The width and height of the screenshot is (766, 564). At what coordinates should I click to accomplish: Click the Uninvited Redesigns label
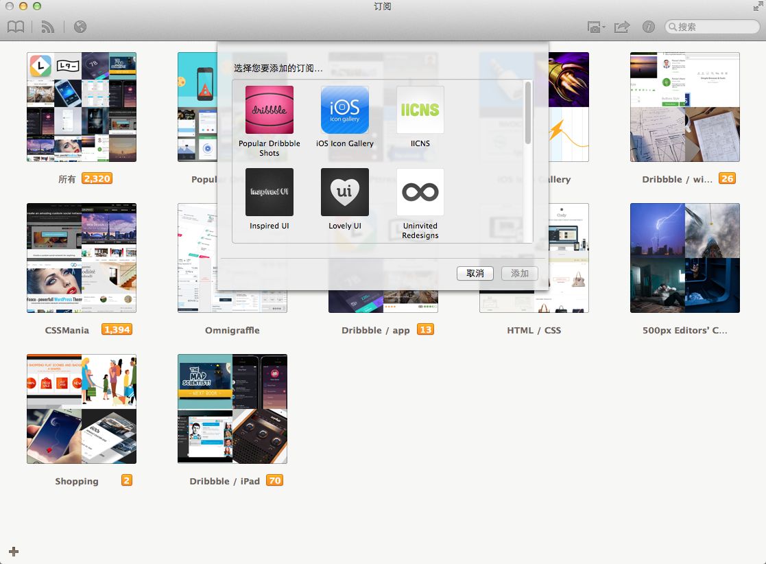tap(420, 231)
